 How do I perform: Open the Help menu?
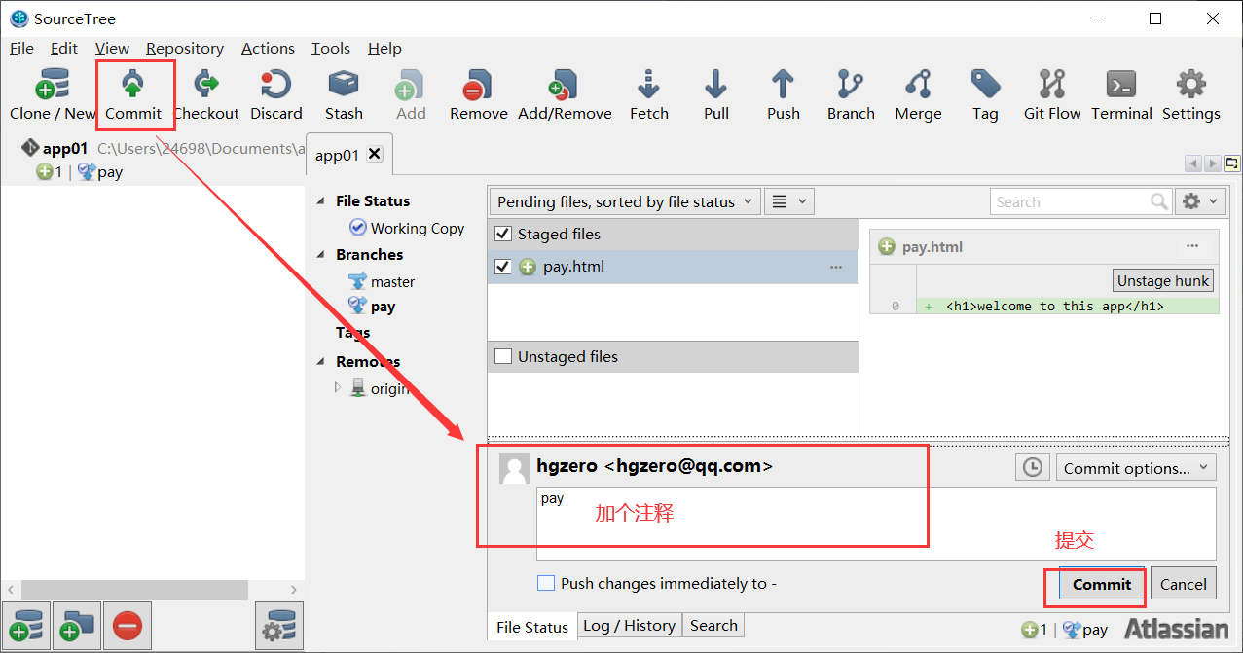[x=384, y=48]
